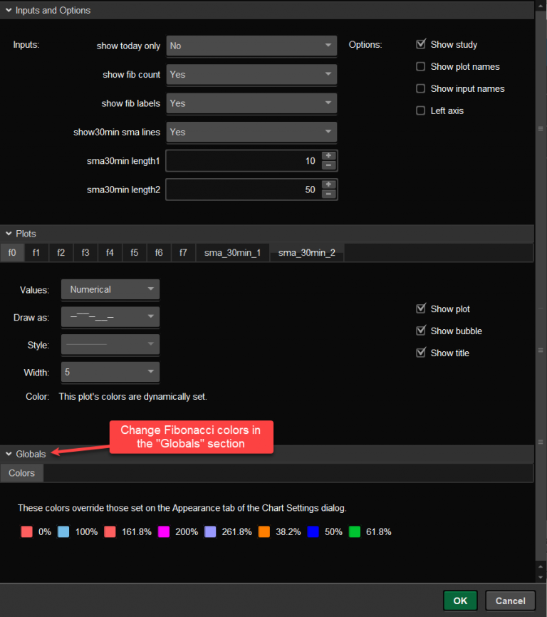Open the show today only dropdown
Screen dimensions: 547x617
click(251, 46)
